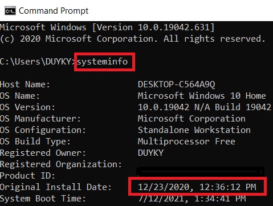Click the highlighted systeminfo command
Image resolution: width=273 pixels, height=206 pixels.
coord(103,62)
